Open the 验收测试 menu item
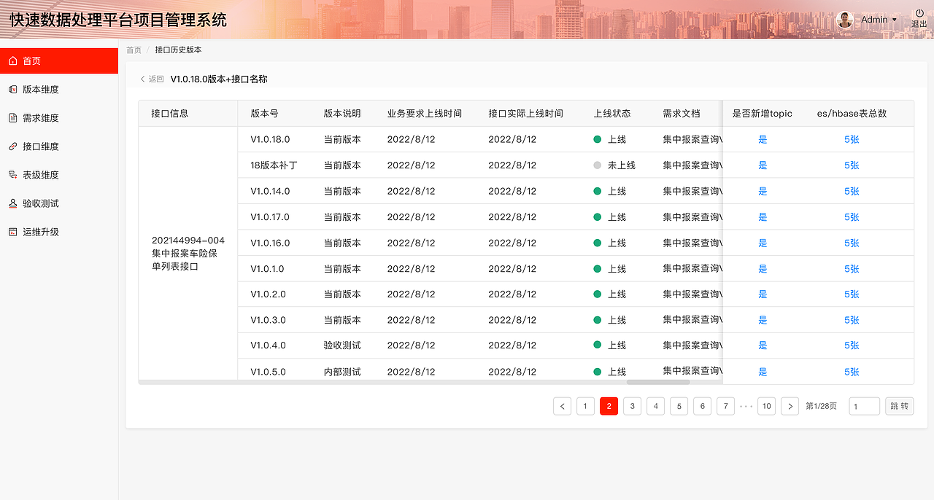The width and height of the screenshot is (934, 500). pyautogui.click(x=59, y=203)
